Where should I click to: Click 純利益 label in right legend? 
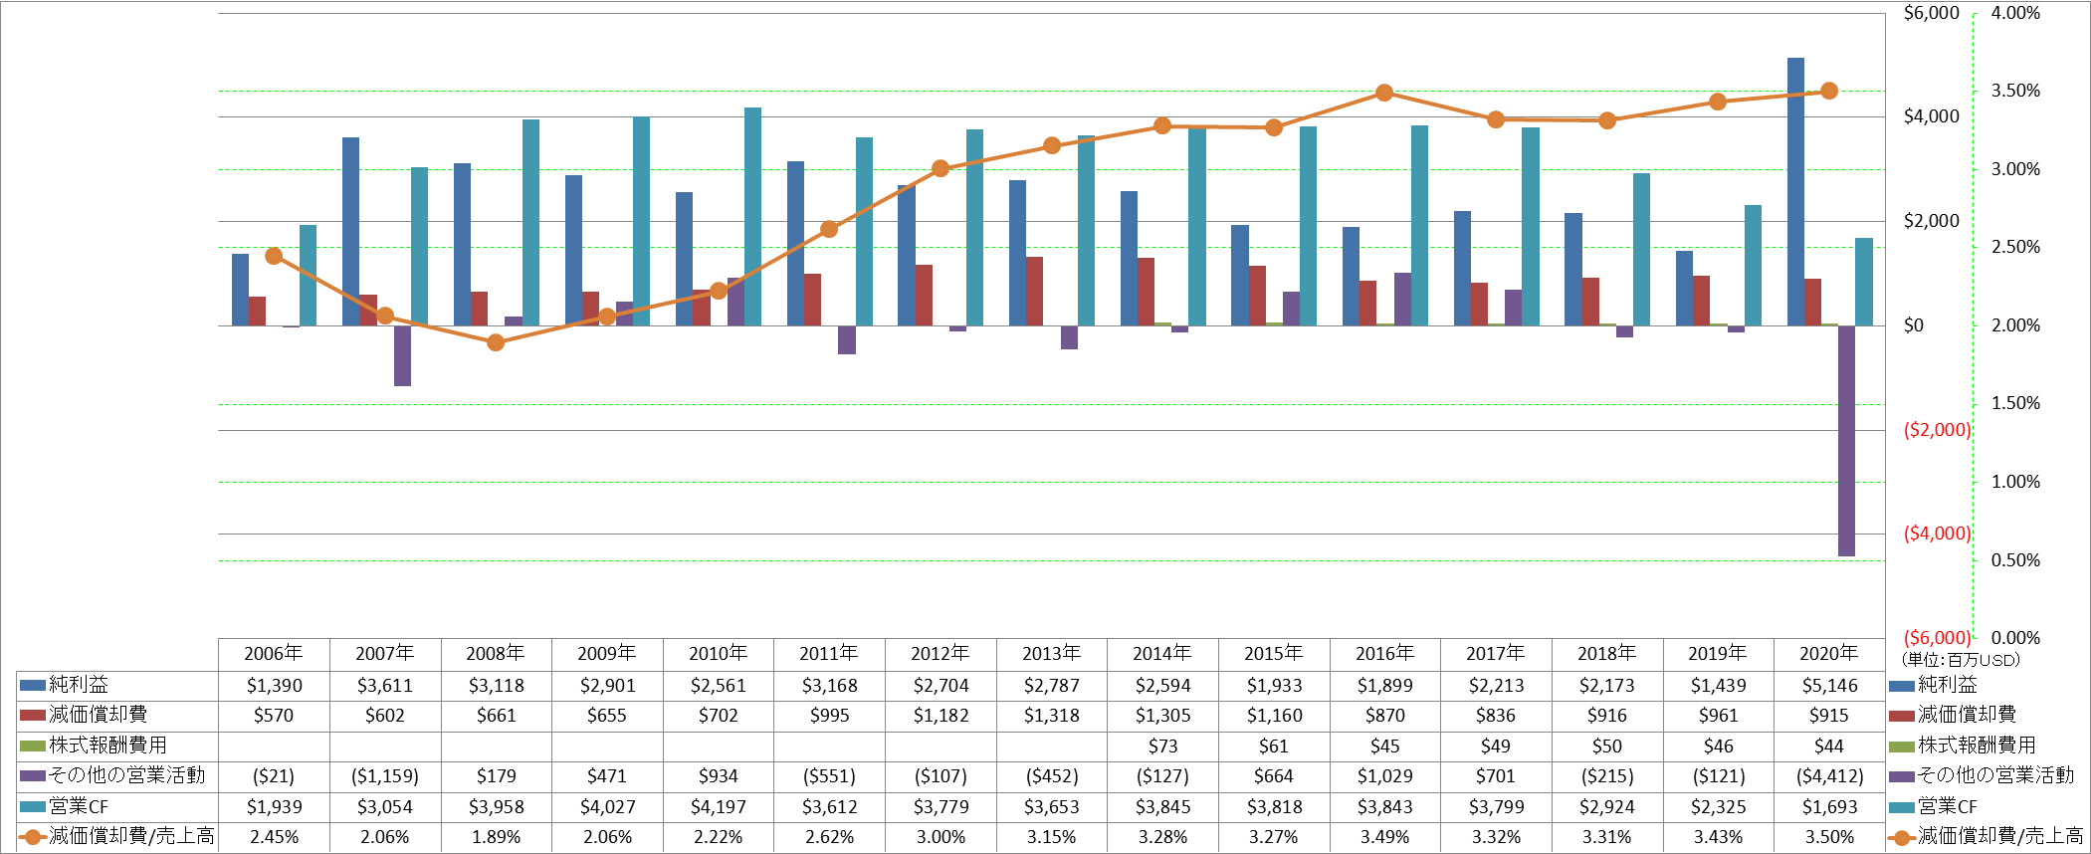coord(1948,685)
